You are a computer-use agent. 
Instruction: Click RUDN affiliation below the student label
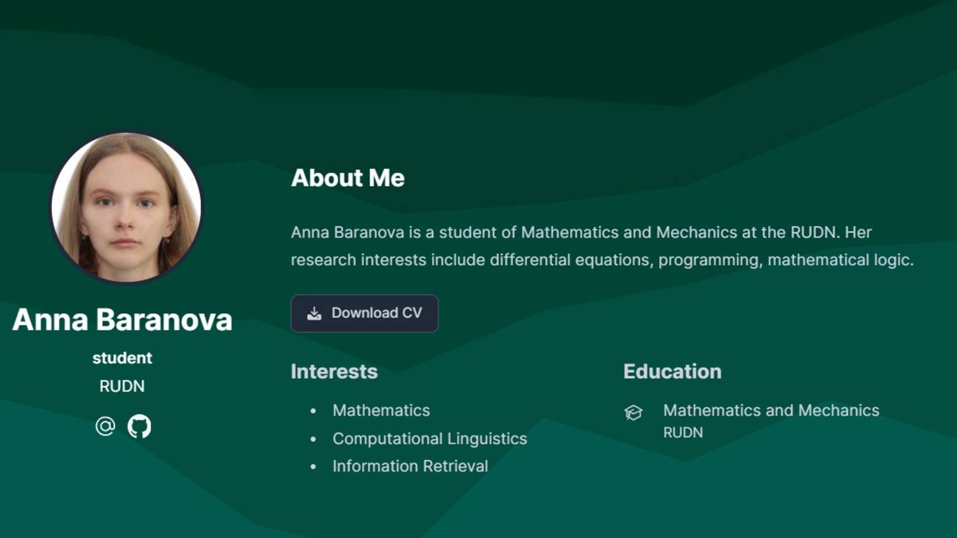pos(122,386)
